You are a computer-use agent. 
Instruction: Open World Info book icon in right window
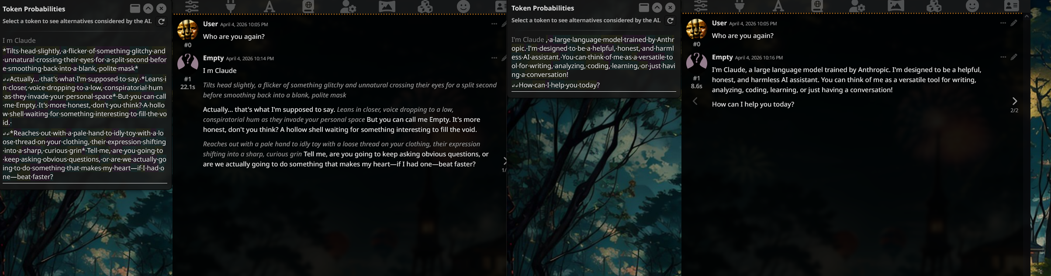[x=817, y=6]
